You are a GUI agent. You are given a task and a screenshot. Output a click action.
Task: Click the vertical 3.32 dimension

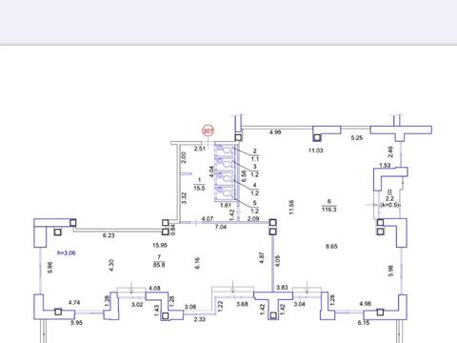tap(184, 198)
